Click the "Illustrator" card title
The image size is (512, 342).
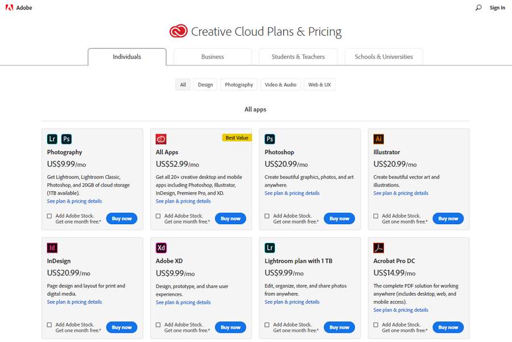coord(387,152)
